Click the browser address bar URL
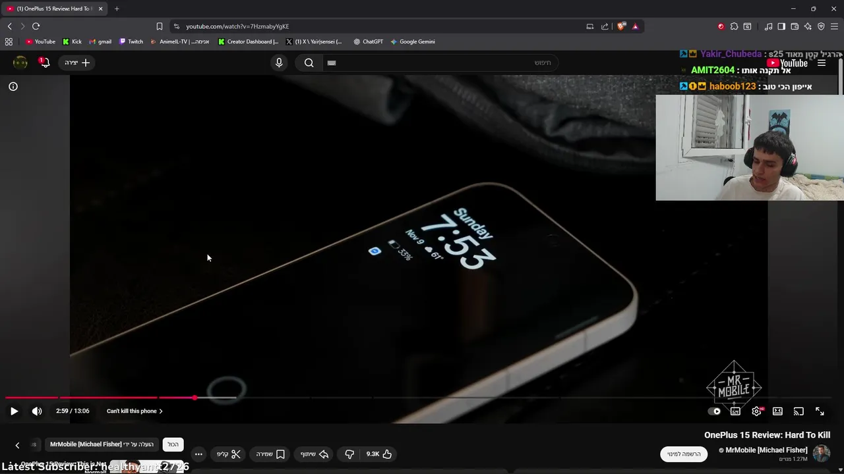The width and height of the screenshot is (844, 474). [x=237, y=26]
